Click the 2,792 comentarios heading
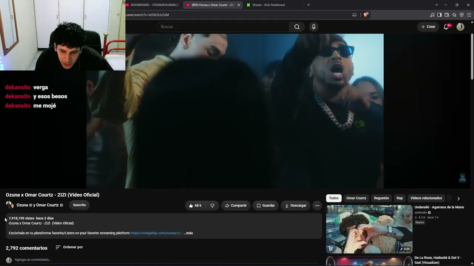The width and height of the screenshot is (474, 266). (27, 248)
